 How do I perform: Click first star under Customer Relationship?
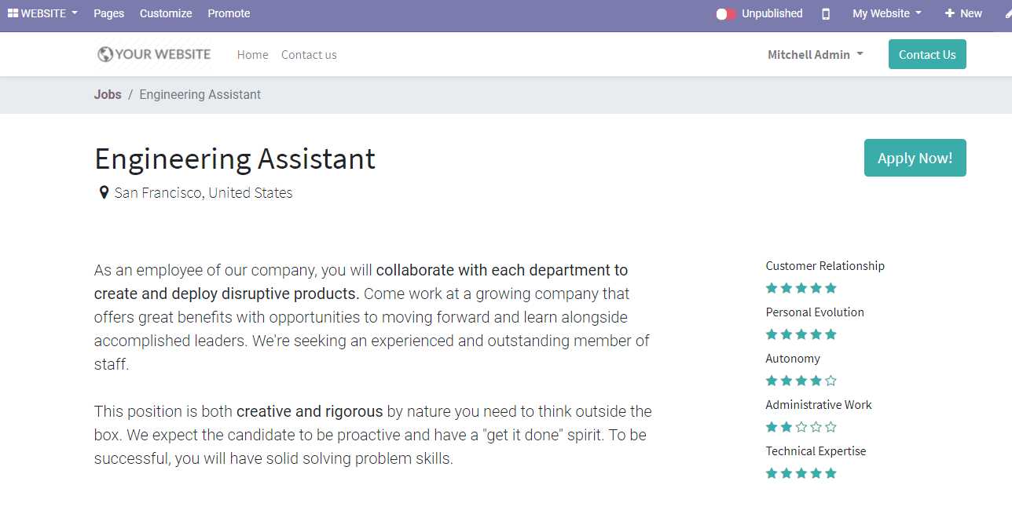[x=772, y=288]
